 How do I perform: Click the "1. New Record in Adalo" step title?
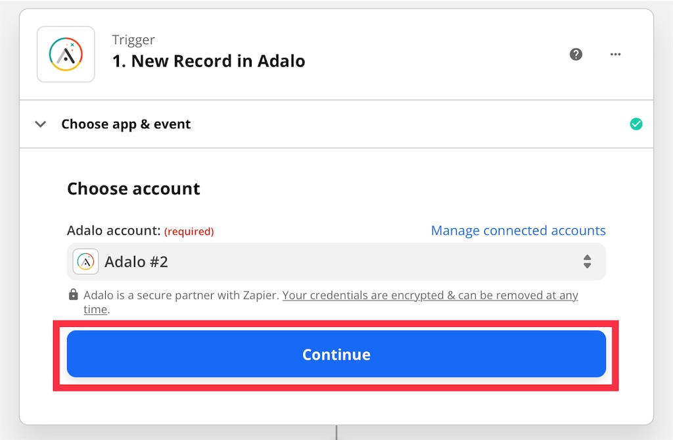[209, 61]
